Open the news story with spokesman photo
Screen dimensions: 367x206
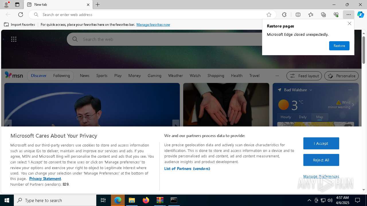coord(92,105)
